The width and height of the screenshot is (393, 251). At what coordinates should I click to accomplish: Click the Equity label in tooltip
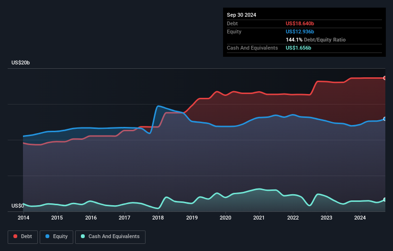coord(234,31)
